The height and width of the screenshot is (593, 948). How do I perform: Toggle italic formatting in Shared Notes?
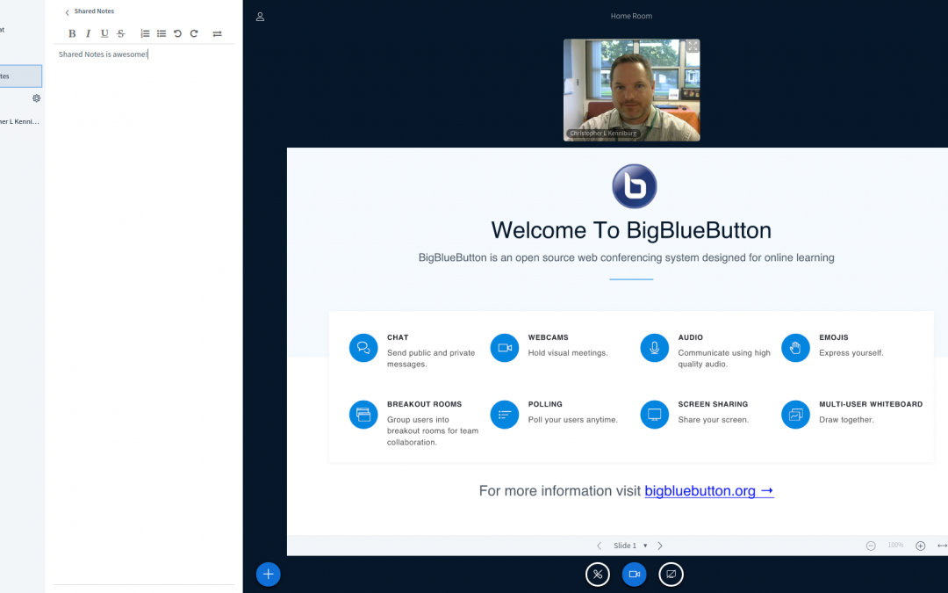[89, 34]
